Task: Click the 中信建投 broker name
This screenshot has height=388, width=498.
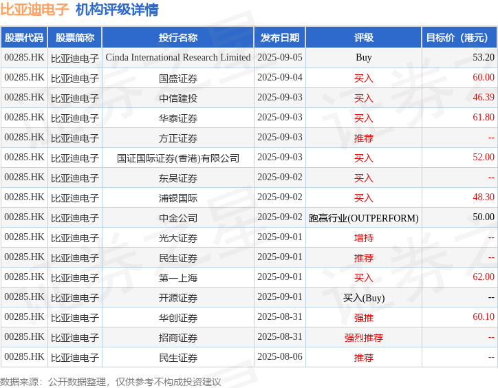Action: pyautogui.click(x=178, y=98)
